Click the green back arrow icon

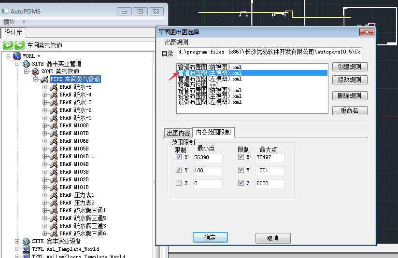click(8, 46)
